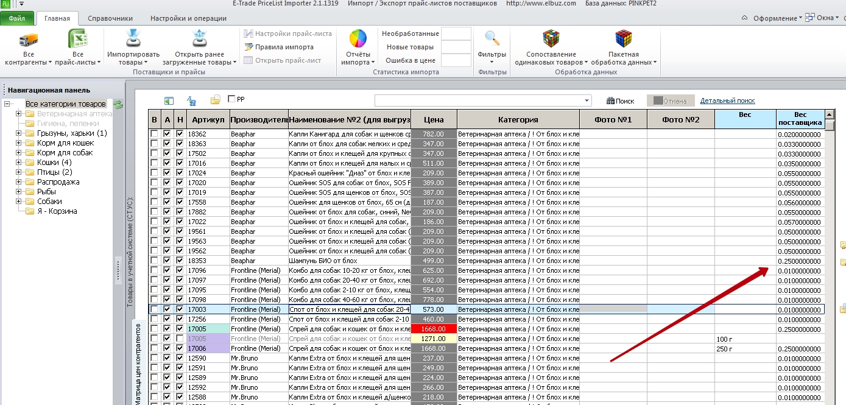Viewport: 846px width, 405px height.
Task: Click Новые товары counter field
Action: tap(456, 47)
